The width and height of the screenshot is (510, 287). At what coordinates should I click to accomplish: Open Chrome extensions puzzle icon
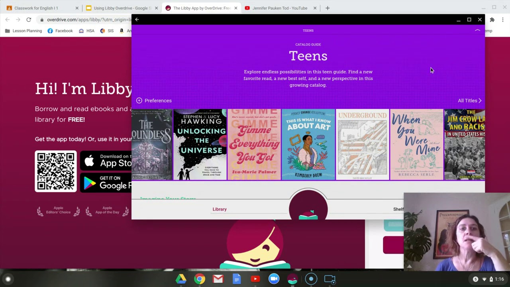pos(492,20)
